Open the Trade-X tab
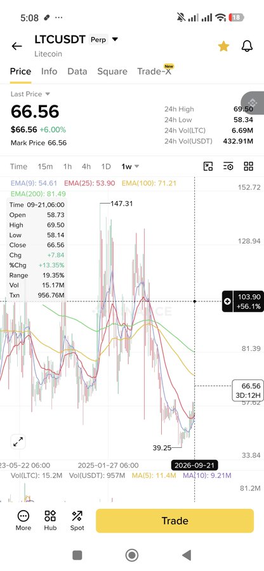264x571 pixels. (x=154, y=71)
